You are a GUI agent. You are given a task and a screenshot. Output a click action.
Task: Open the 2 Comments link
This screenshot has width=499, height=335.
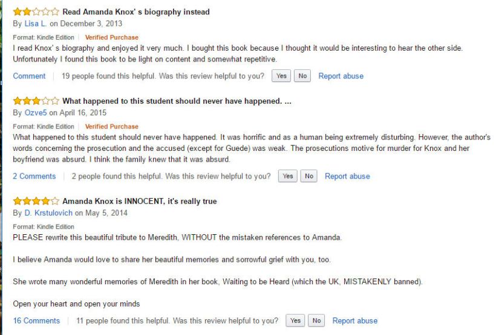point(34,176)
